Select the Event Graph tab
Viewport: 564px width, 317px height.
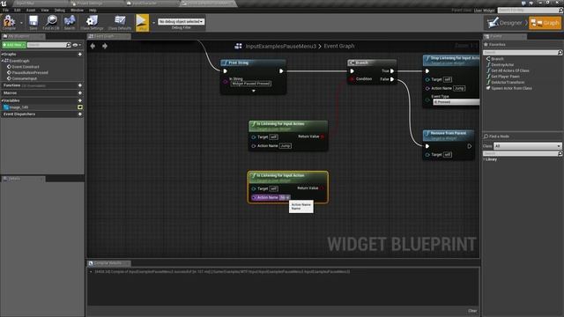pos(108,36)
